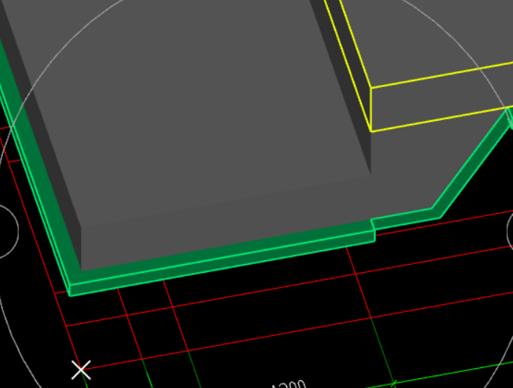The height and width of the screenshot is (388, 513).
Task: Click the white X marker on grid
Action: [80, 370]
